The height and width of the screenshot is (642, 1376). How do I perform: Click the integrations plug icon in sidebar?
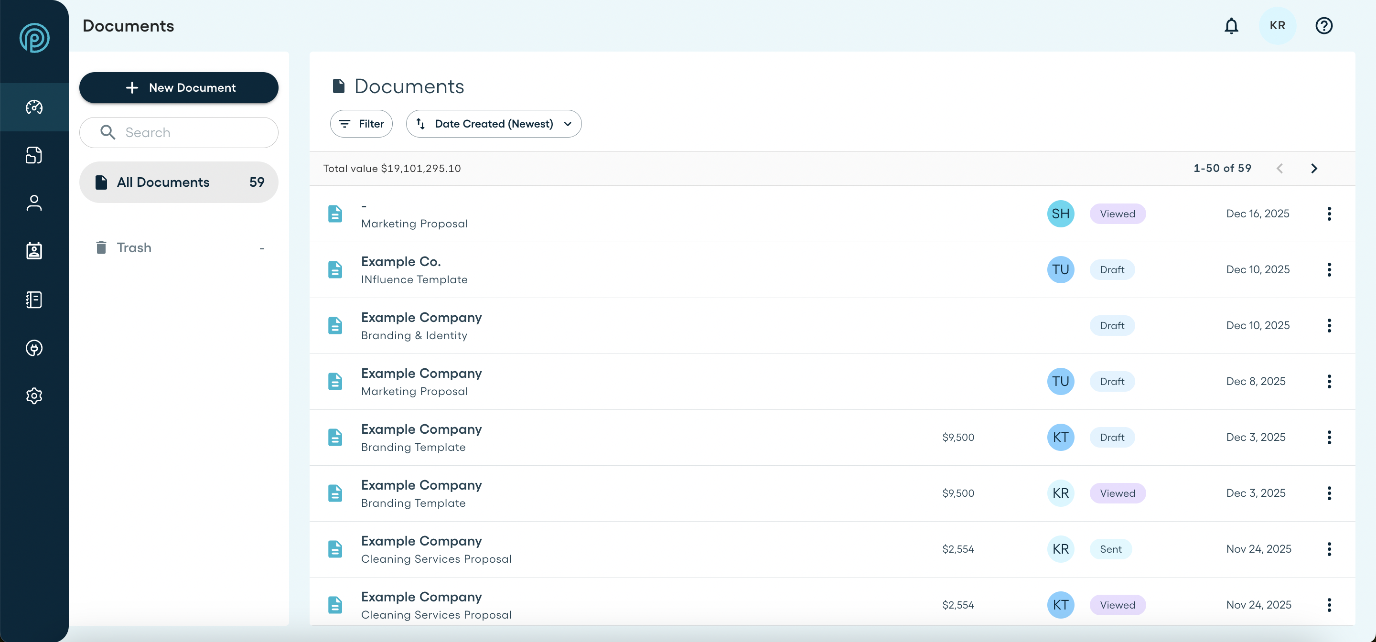pos(34,348)
